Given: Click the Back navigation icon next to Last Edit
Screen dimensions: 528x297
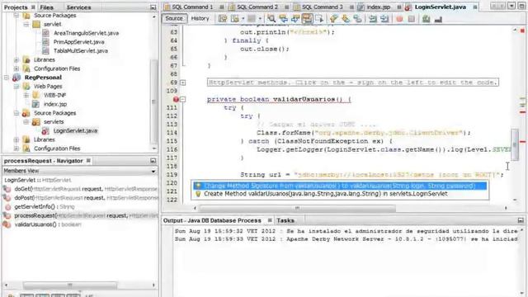Looking at the screenshot, I should point(234,19).
